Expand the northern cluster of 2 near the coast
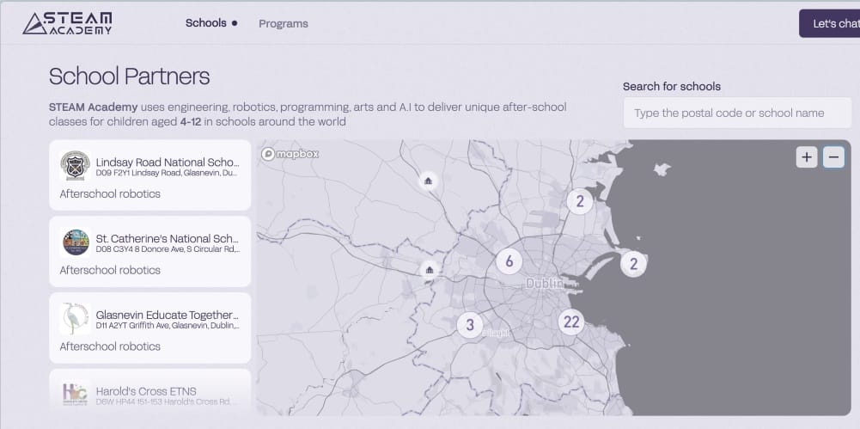The height and width of the screenshot is (429, 860). (580, 202)
